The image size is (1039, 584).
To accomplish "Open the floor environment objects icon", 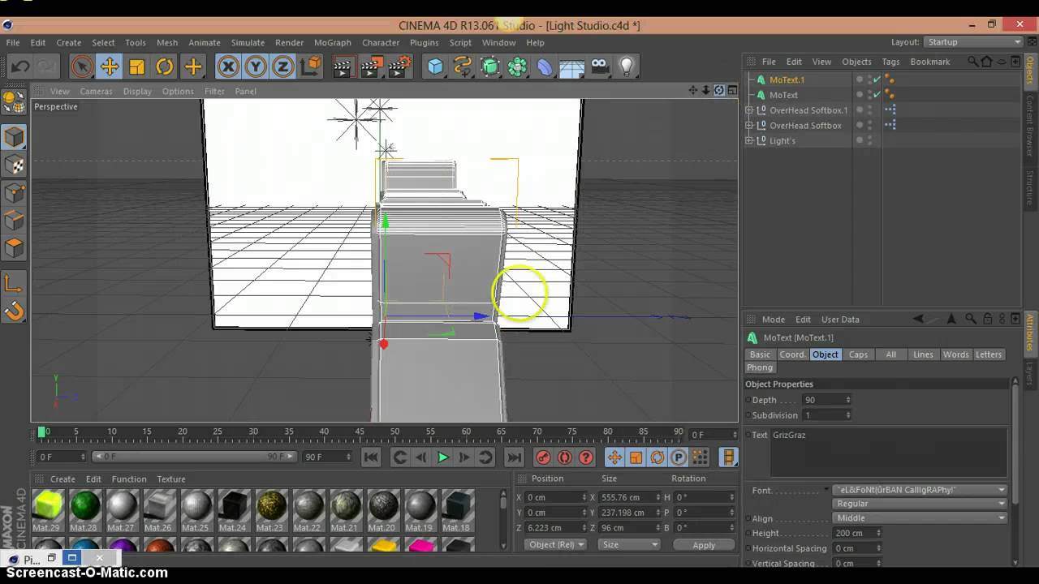I will (x=572, y=67).
